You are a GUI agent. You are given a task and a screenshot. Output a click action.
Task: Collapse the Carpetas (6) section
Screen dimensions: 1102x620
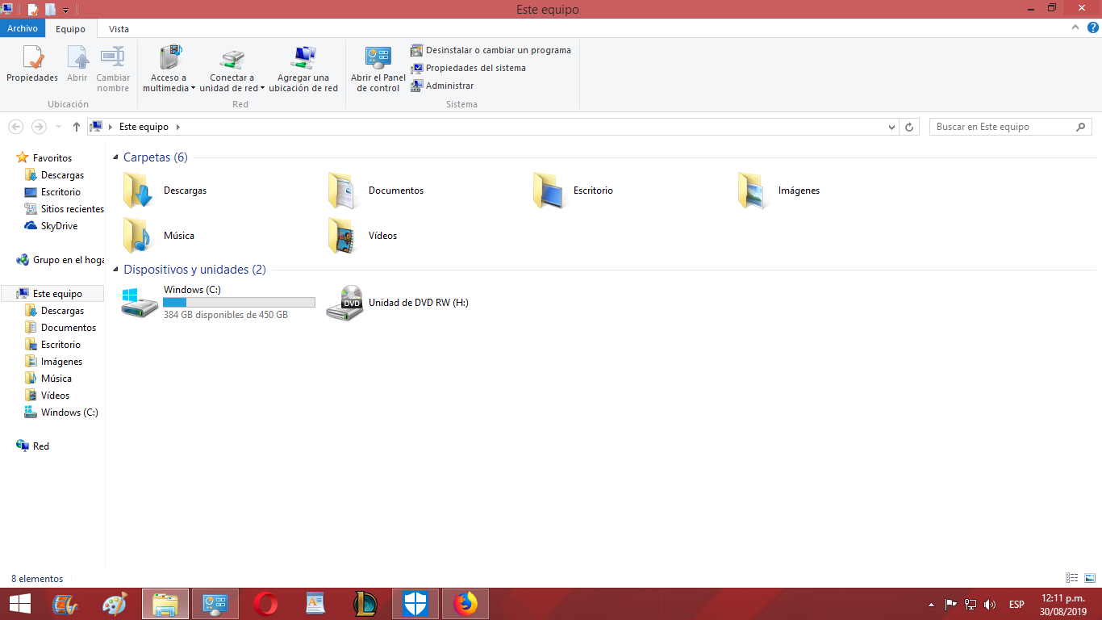tap(118, 157)
